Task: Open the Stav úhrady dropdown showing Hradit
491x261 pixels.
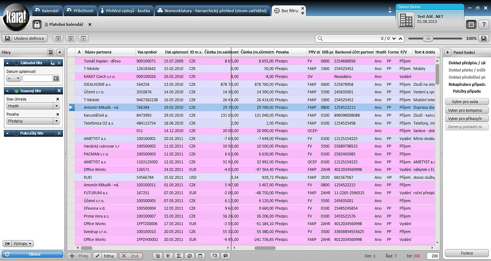Action: 33,106
